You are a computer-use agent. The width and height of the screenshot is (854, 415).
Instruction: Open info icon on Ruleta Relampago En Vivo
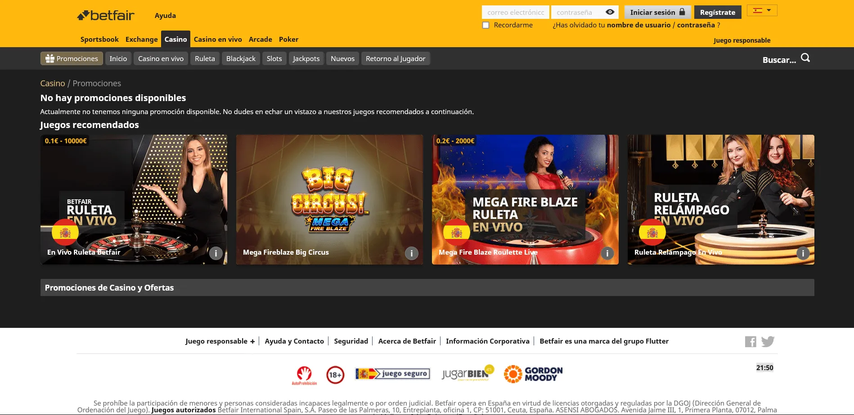click(803, 253)
